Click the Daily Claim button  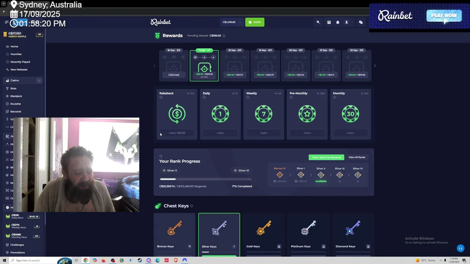[220, 133]
